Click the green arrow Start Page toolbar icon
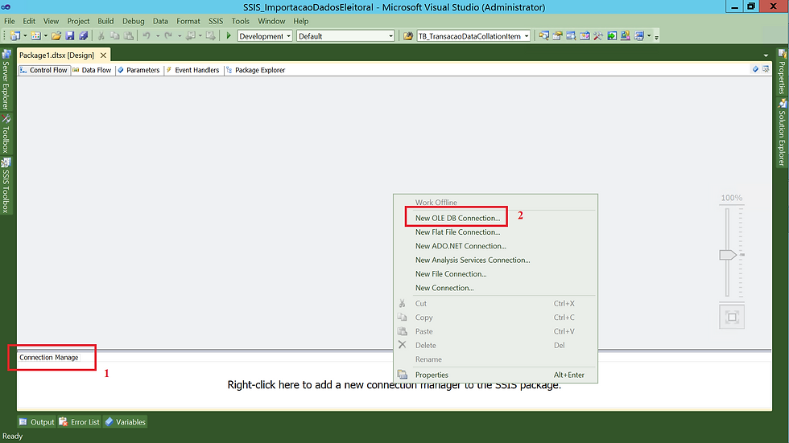Screen dimensions: 789x443 [x=611, y=35]
